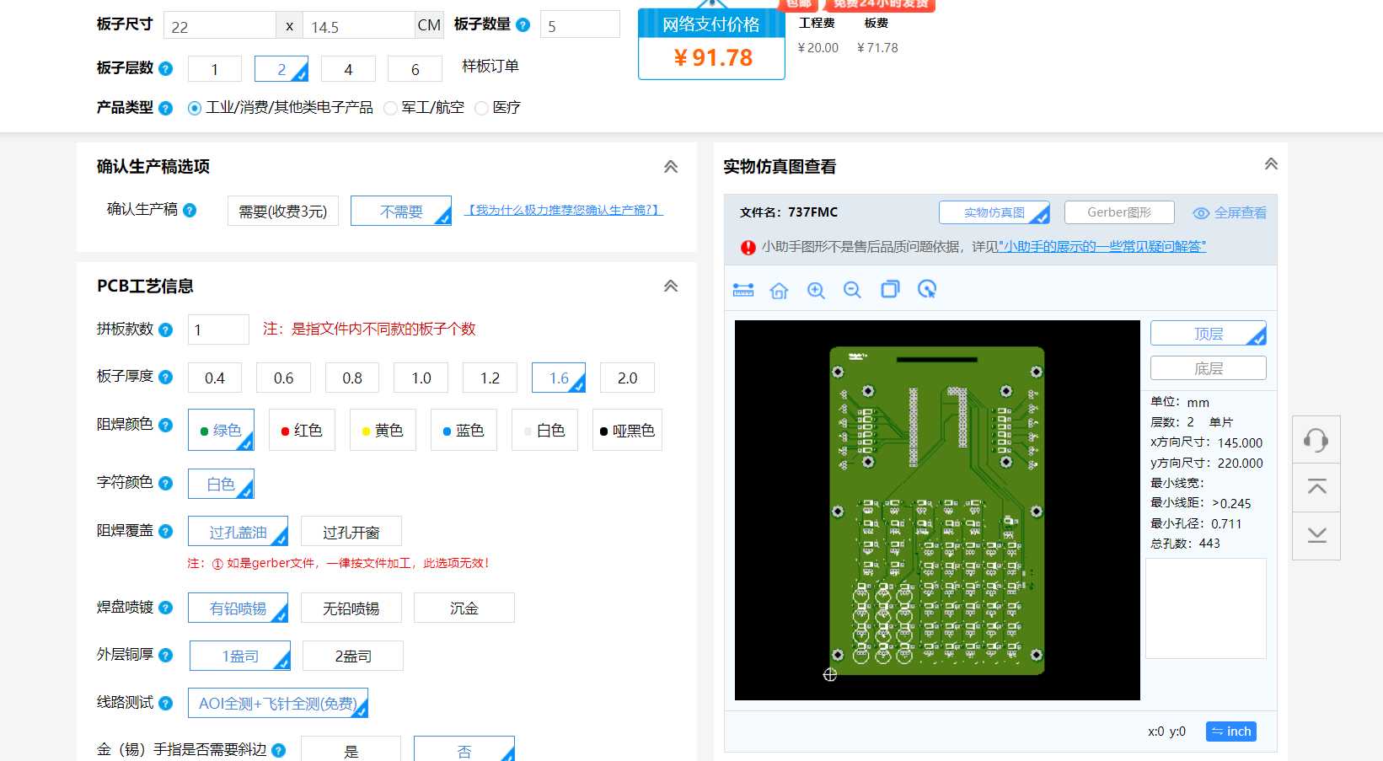The width and height of the screenshot is (1383, 761).
Task: Click 全屏查看 to view fullscreen
Action: (1237, 212)
